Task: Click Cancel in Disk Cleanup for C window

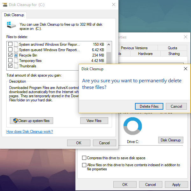Action: (x=104, y=143)
